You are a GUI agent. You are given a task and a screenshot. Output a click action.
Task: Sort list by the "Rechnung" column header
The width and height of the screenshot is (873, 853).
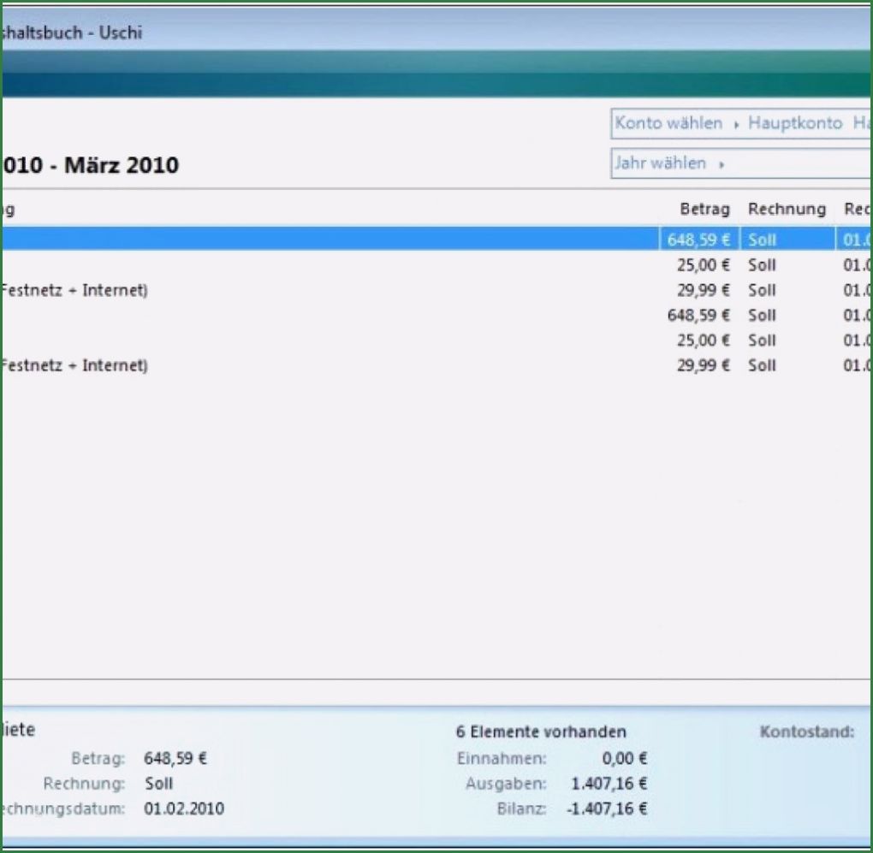point(787,210)
